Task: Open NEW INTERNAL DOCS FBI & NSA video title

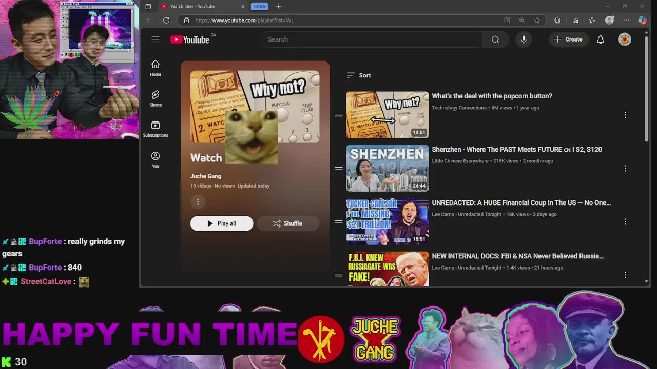Action: 517,256
